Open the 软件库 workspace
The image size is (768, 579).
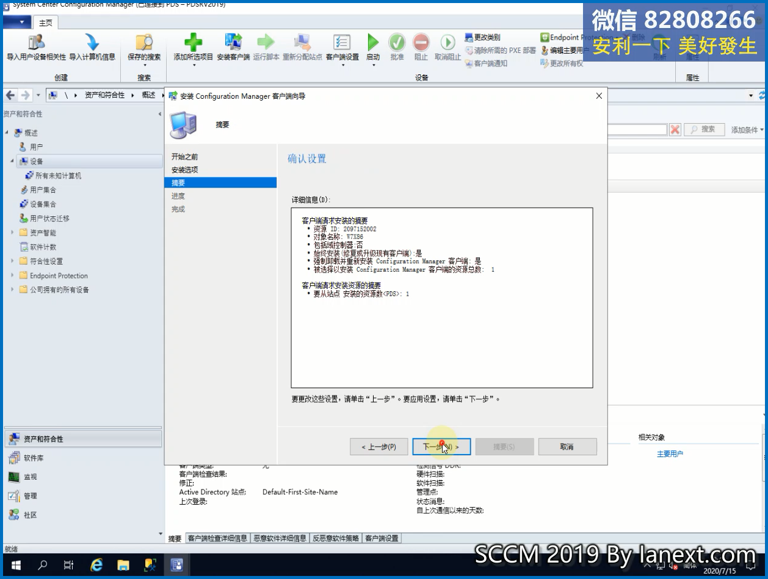83,458
